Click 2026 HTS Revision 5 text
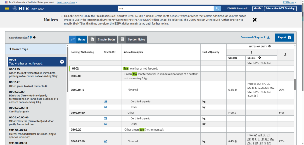Image resolution: width=304 pixels, height=145 pixels. (237, 9)
